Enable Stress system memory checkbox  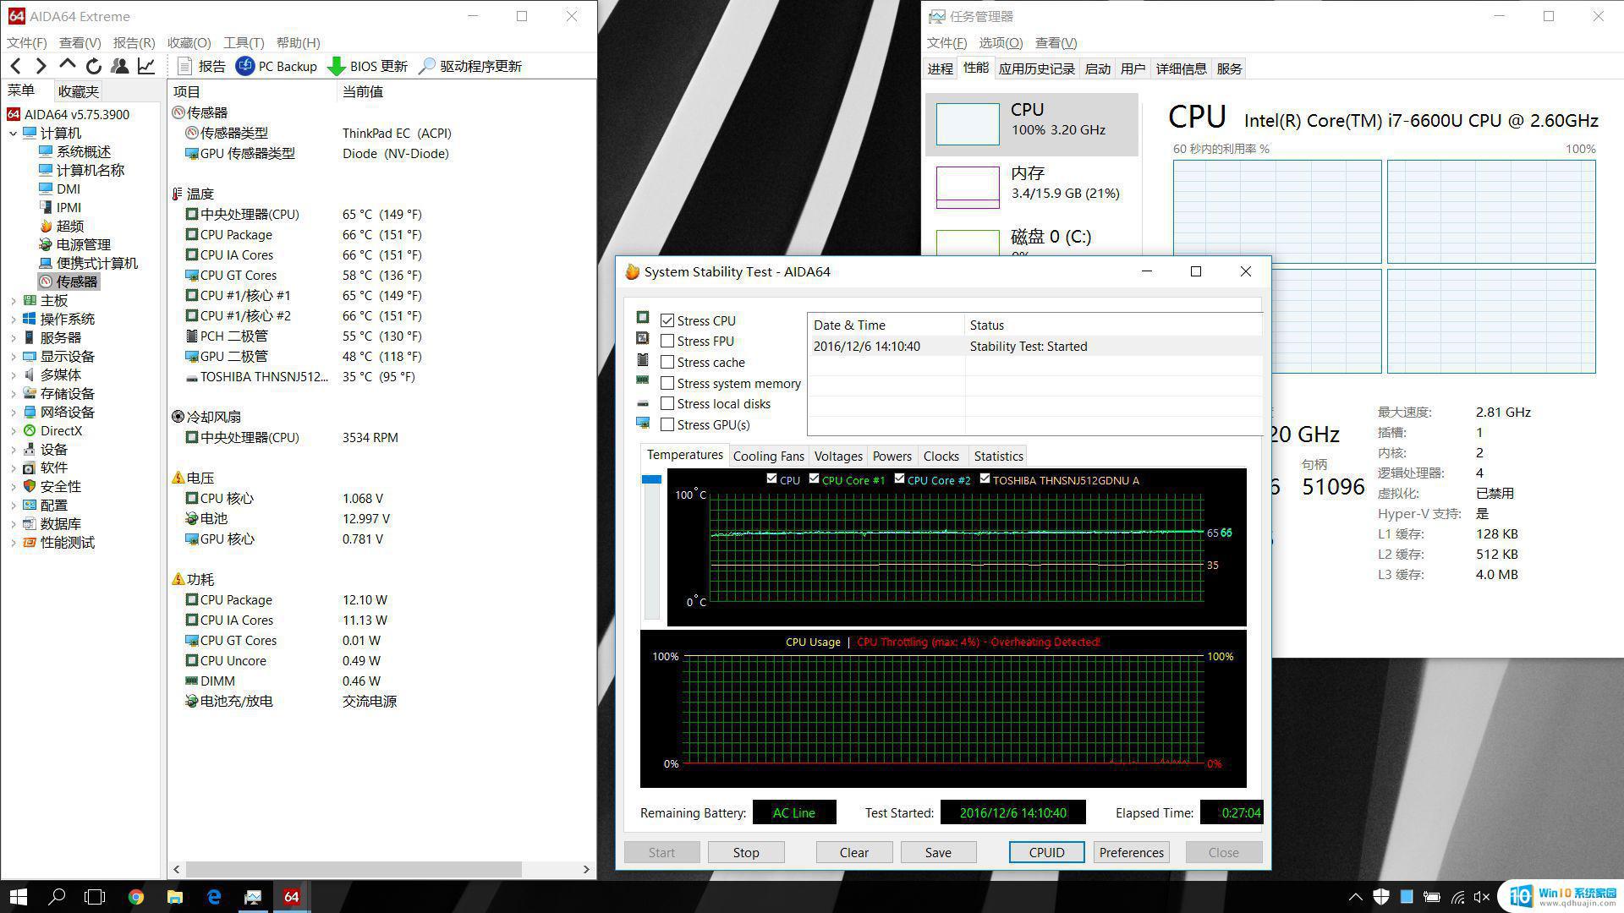[667, 383]
